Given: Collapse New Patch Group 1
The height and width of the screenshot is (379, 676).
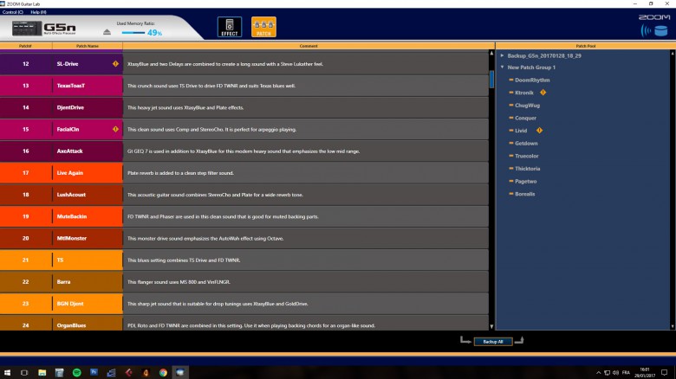Looking at the screenshot, I should 503,67.
